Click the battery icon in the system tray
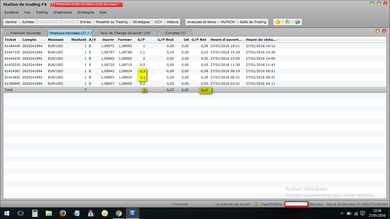The height and width of the screenshot is (219, 390). click(x=349, y=213)
